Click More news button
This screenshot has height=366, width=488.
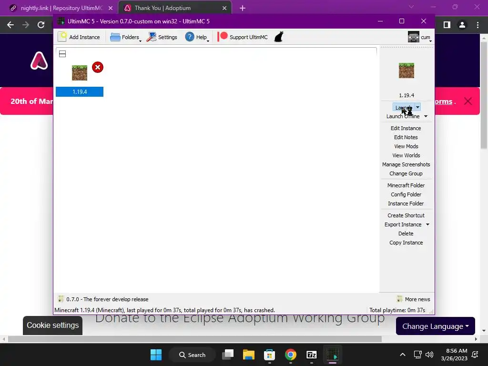414,299
